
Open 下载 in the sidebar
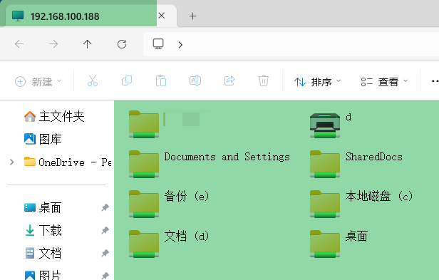(x=43, y=230)
